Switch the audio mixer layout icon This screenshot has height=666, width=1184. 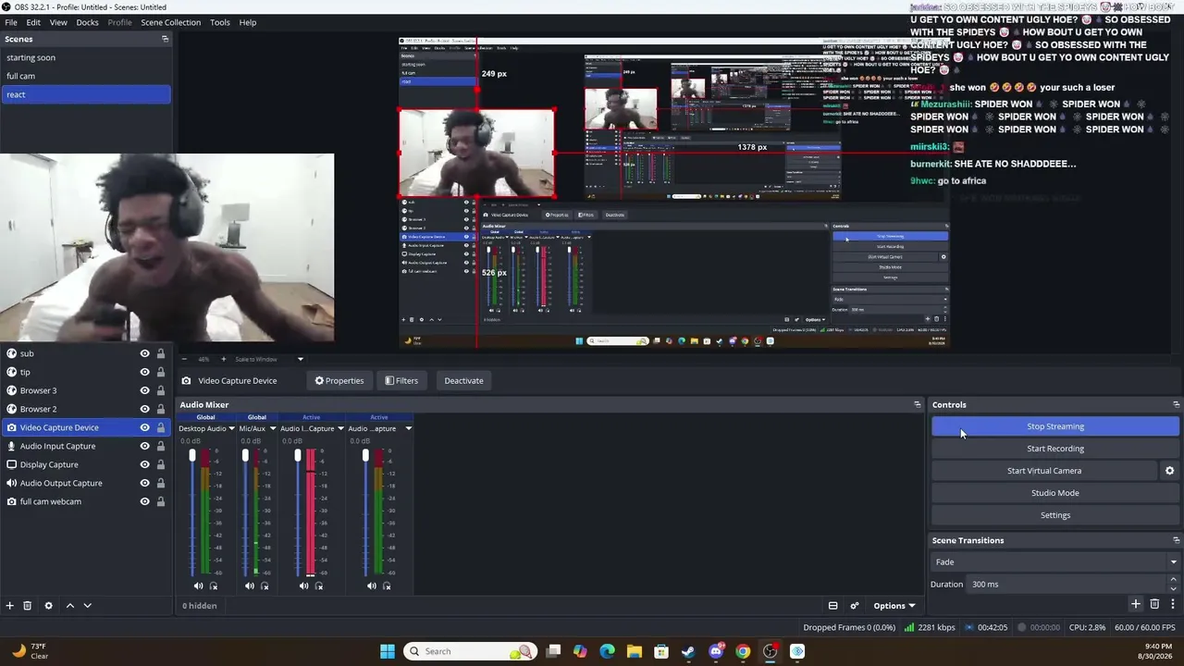(x=832, y=606)
